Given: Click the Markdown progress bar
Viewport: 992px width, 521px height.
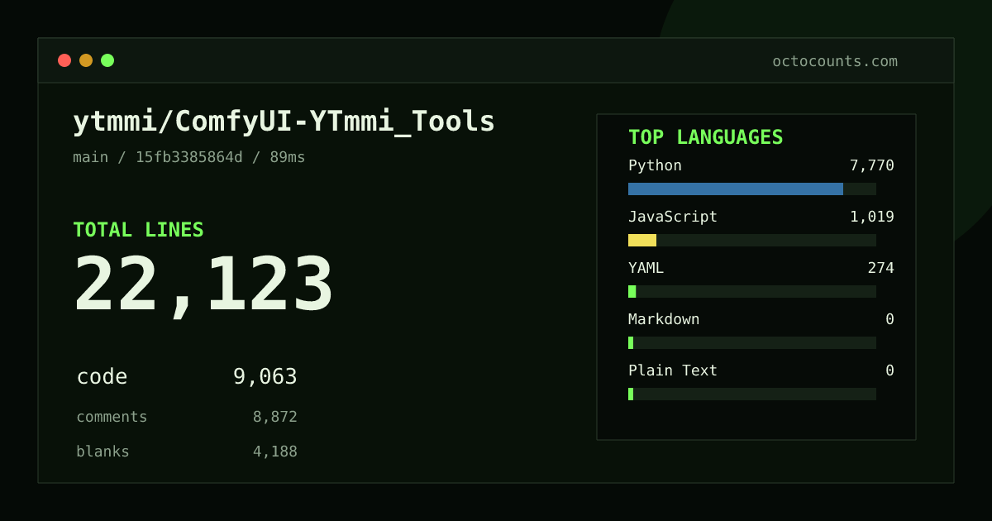Looking at the screenshot, I should tap(752, 342).
